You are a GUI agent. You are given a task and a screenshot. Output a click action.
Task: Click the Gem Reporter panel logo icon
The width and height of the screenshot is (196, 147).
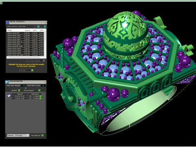coord(7,82)
